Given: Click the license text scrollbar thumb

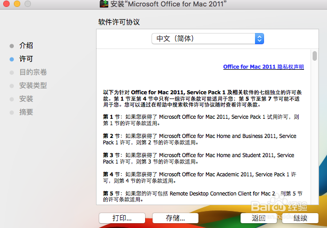Looking at the screenshot, I should tap(315, 56).
